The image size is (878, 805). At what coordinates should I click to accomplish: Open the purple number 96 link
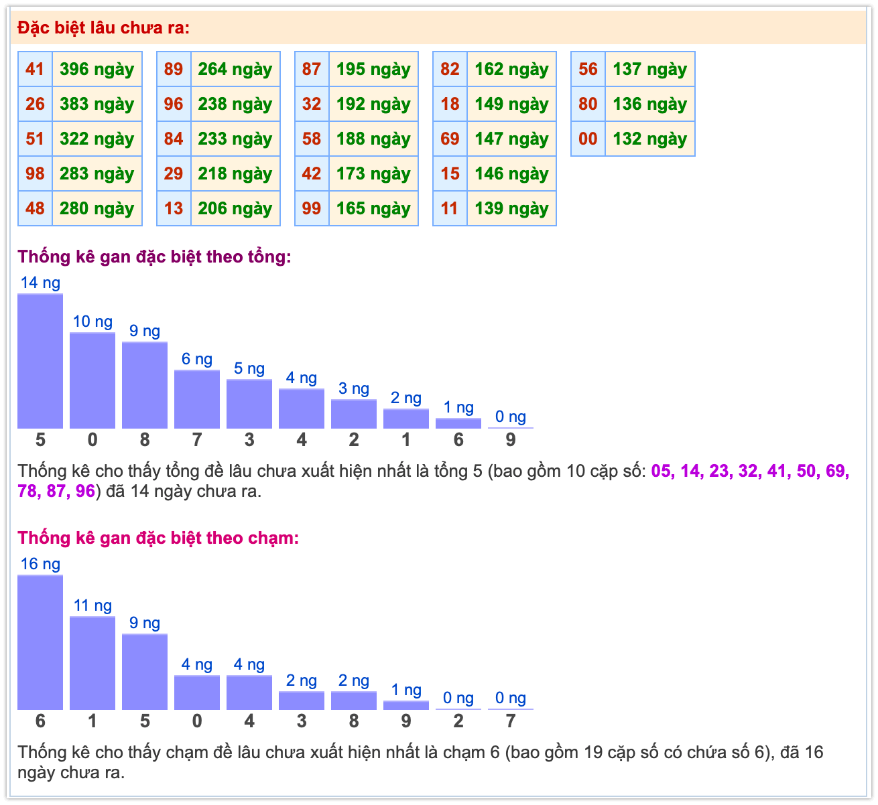[x=85, y=491]
